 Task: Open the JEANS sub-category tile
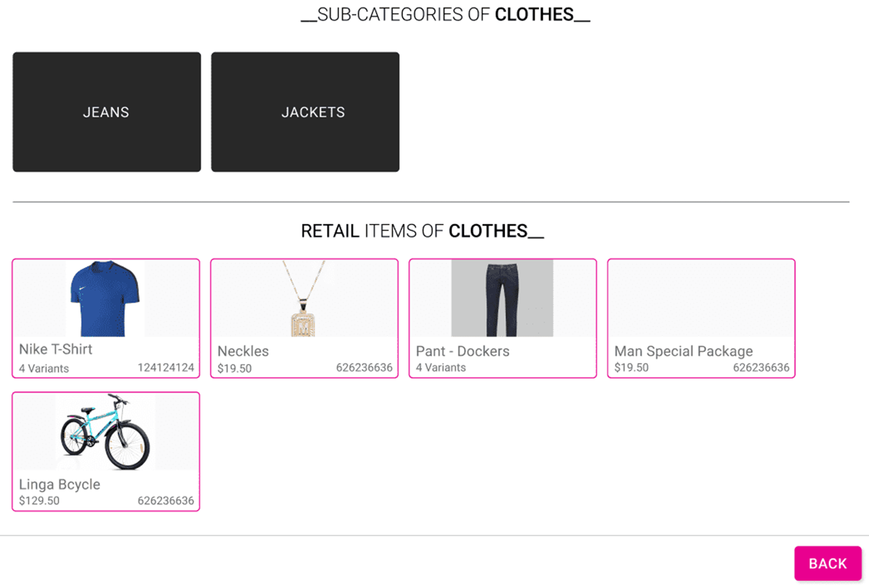(x=106, y=112)
